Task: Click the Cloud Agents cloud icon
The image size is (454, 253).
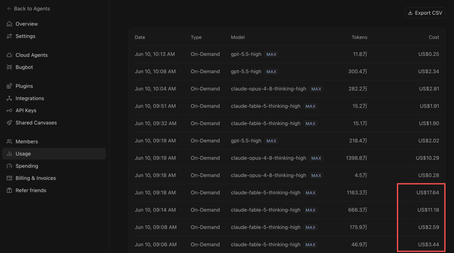Action: (x=9, y=55)
